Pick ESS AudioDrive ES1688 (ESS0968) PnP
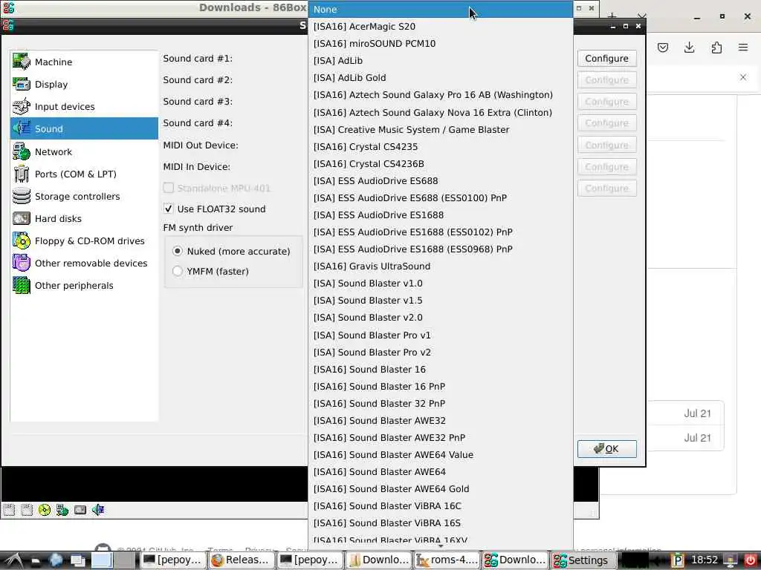This screenshot has height=570, width=761. pyautogui.click(x=440, y=249)
